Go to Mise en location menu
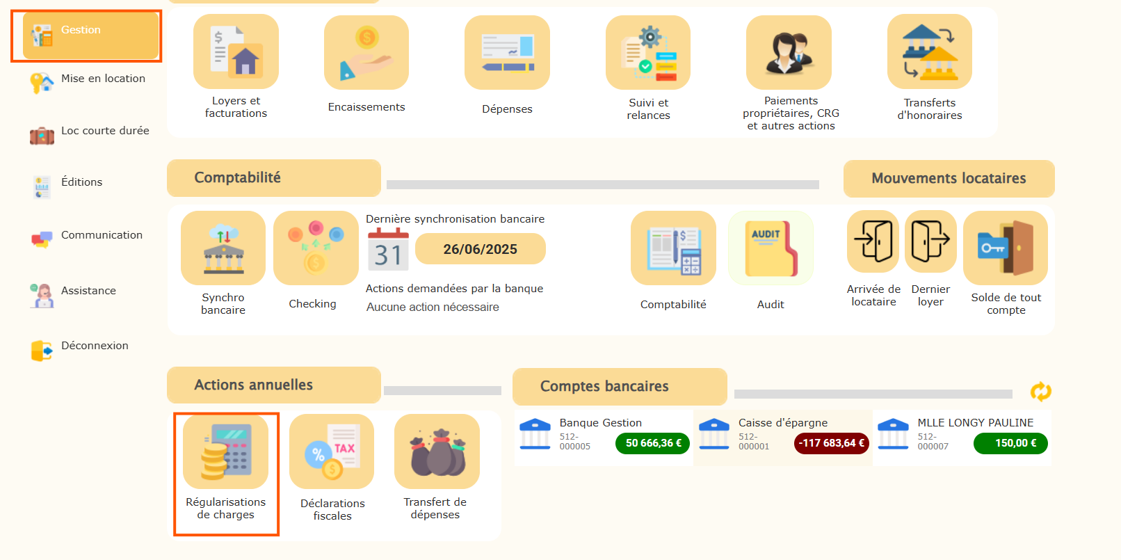The height and width of the screenshot is (560, 1121). point(103,79)
